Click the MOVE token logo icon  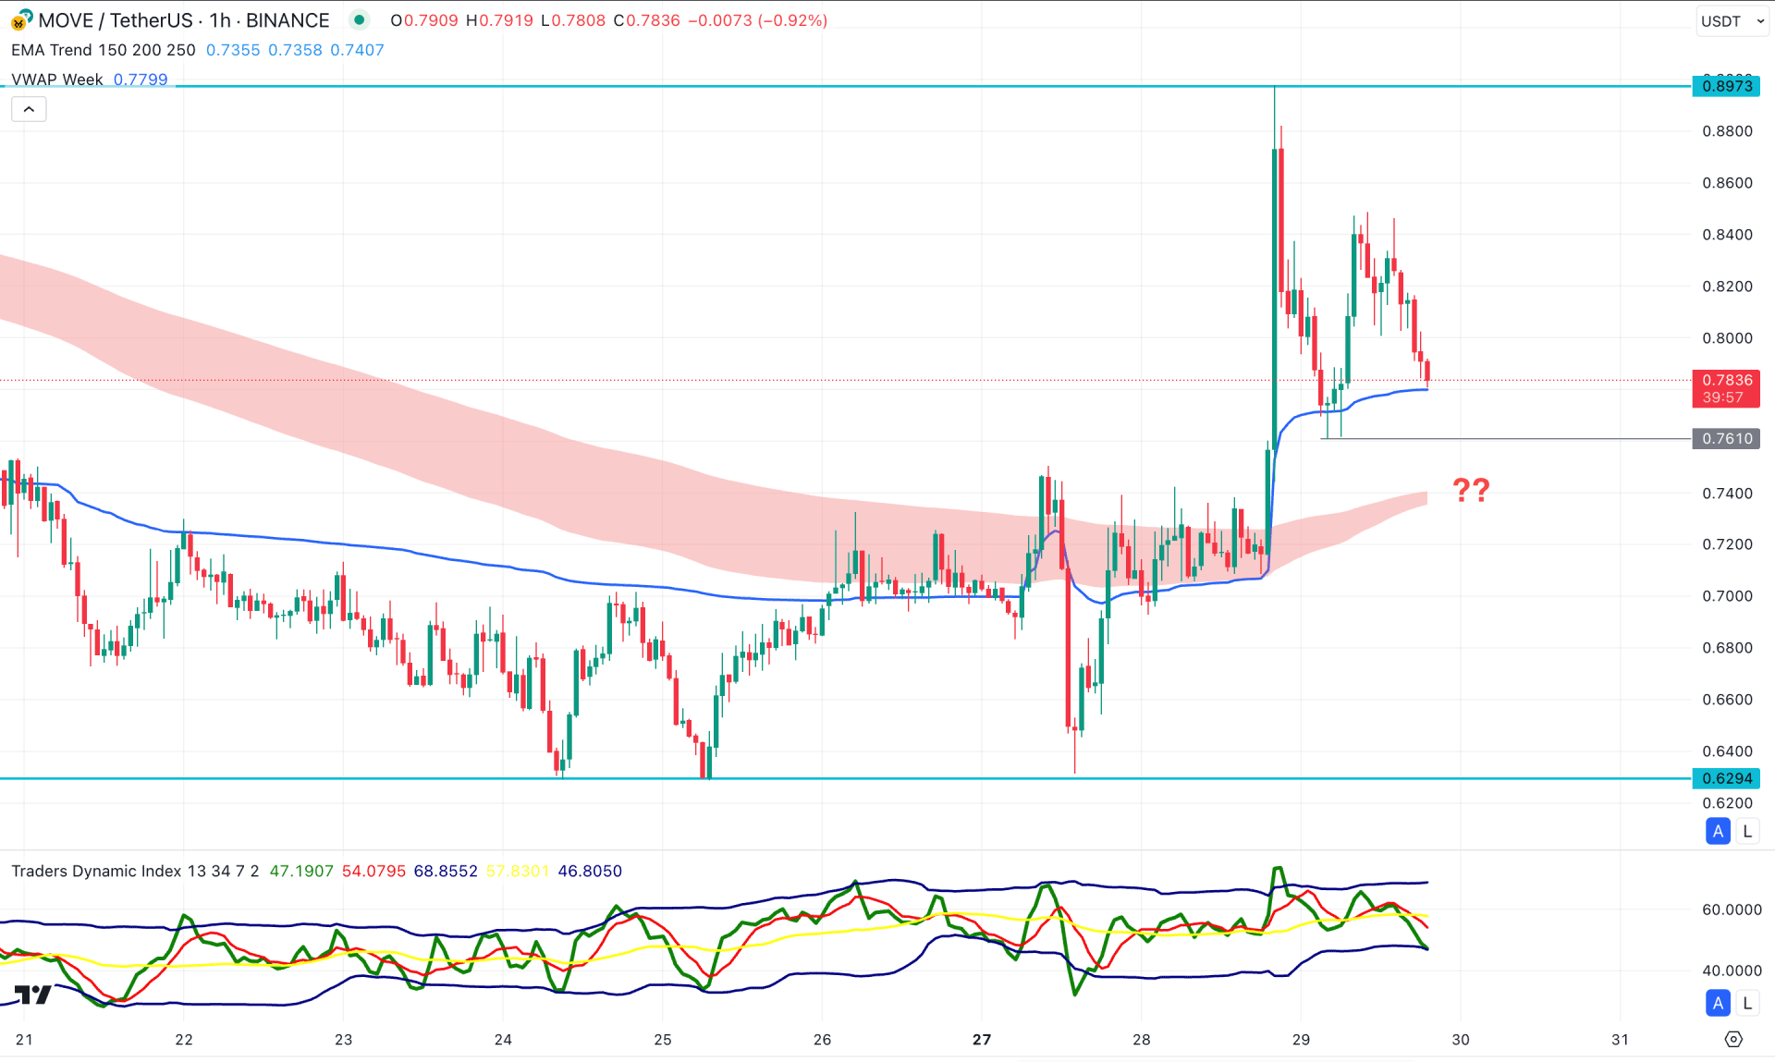(x=20, y=19)
